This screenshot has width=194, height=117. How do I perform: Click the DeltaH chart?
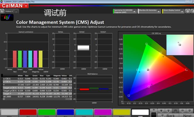coord(105,50)
